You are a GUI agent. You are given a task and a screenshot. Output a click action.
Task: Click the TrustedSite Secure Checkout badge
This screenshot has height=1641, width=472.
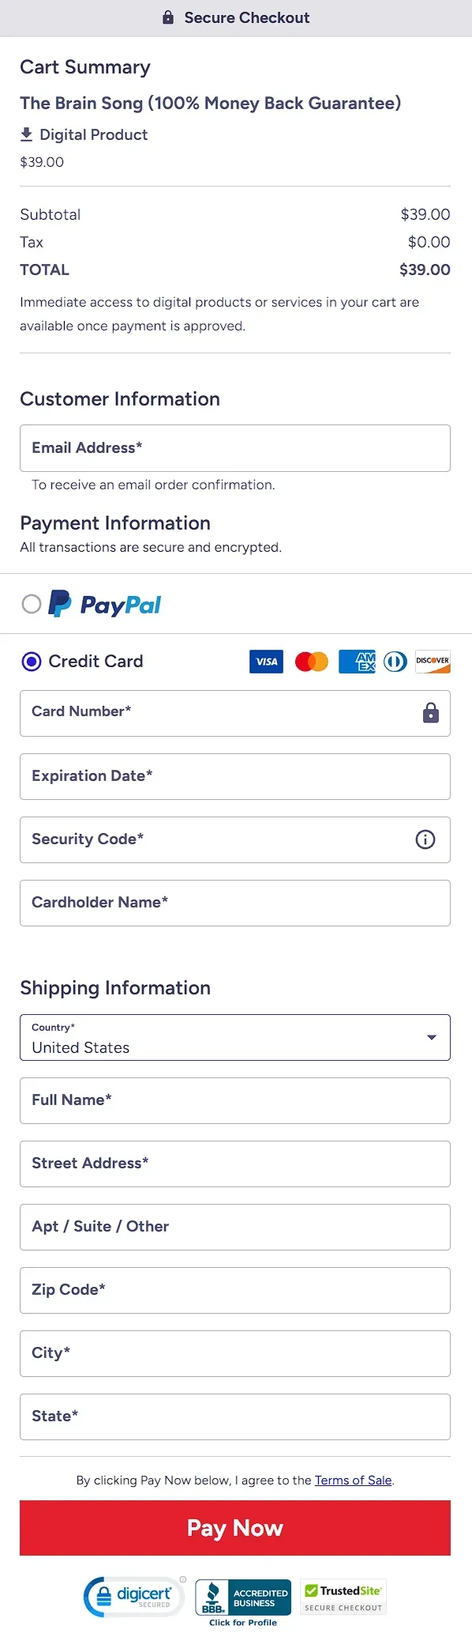point(343,1597)
